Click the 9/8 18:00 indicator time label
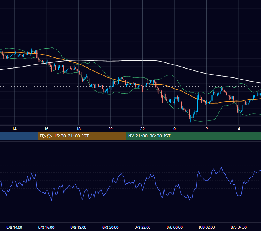Viewport: 261px width, 231px height. tap(78, 227)
